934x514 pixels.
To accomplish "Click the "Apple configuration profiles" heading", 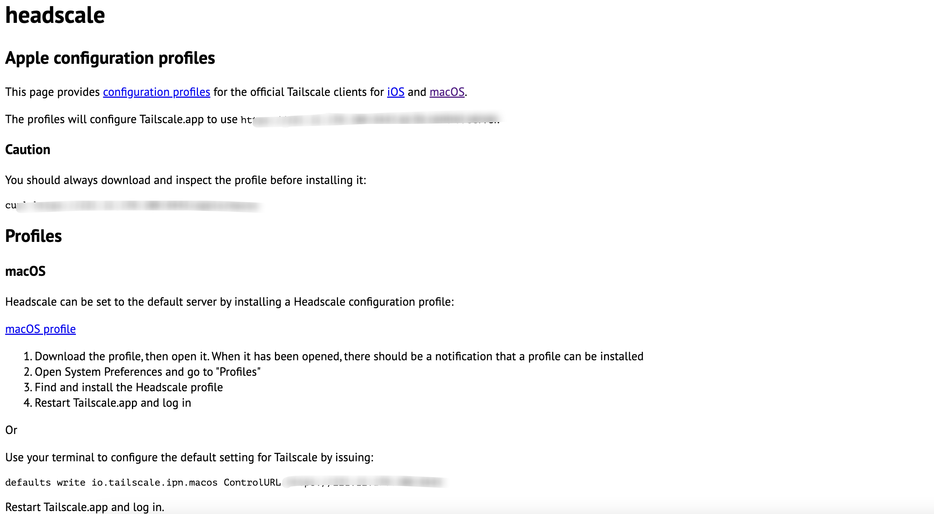I will (x=110, y=58).
